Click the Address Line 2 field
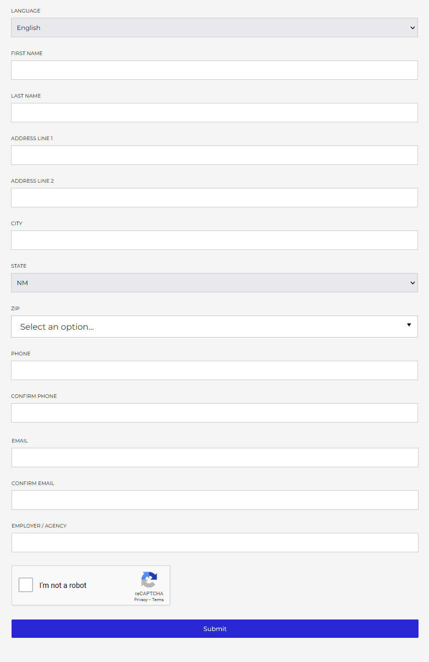 click(214, 197)
